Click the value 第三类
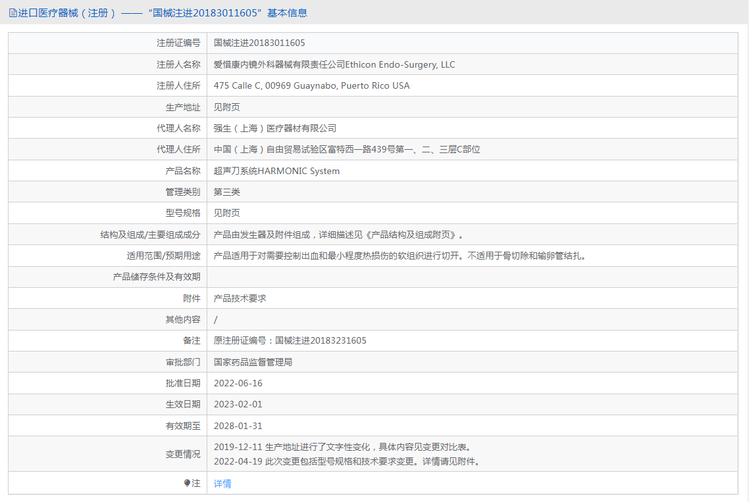The width and height of the screenshot is (749, 502). point(227,192)
